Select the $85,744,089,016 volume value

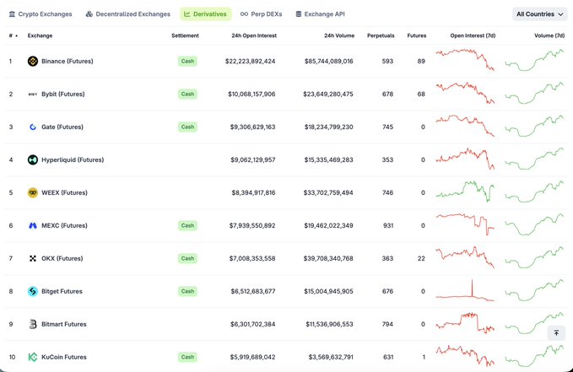point(329,61)
